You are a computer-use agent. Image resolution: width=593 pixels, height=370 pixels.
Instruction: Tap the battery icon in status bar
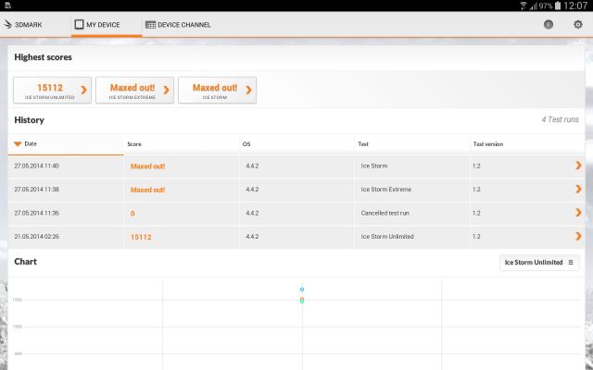click(x=558, y=6)
